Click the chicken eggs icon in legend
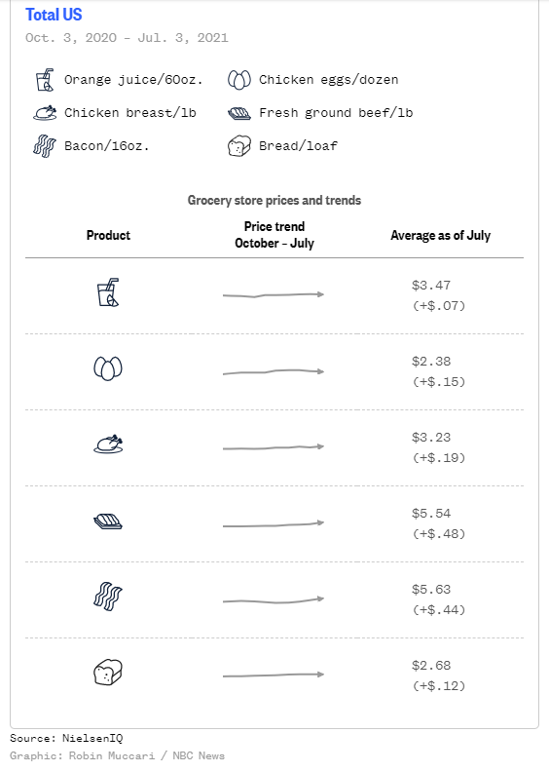Screen dimensions: 549x772 pyautogui.click(x=239, y=80)
